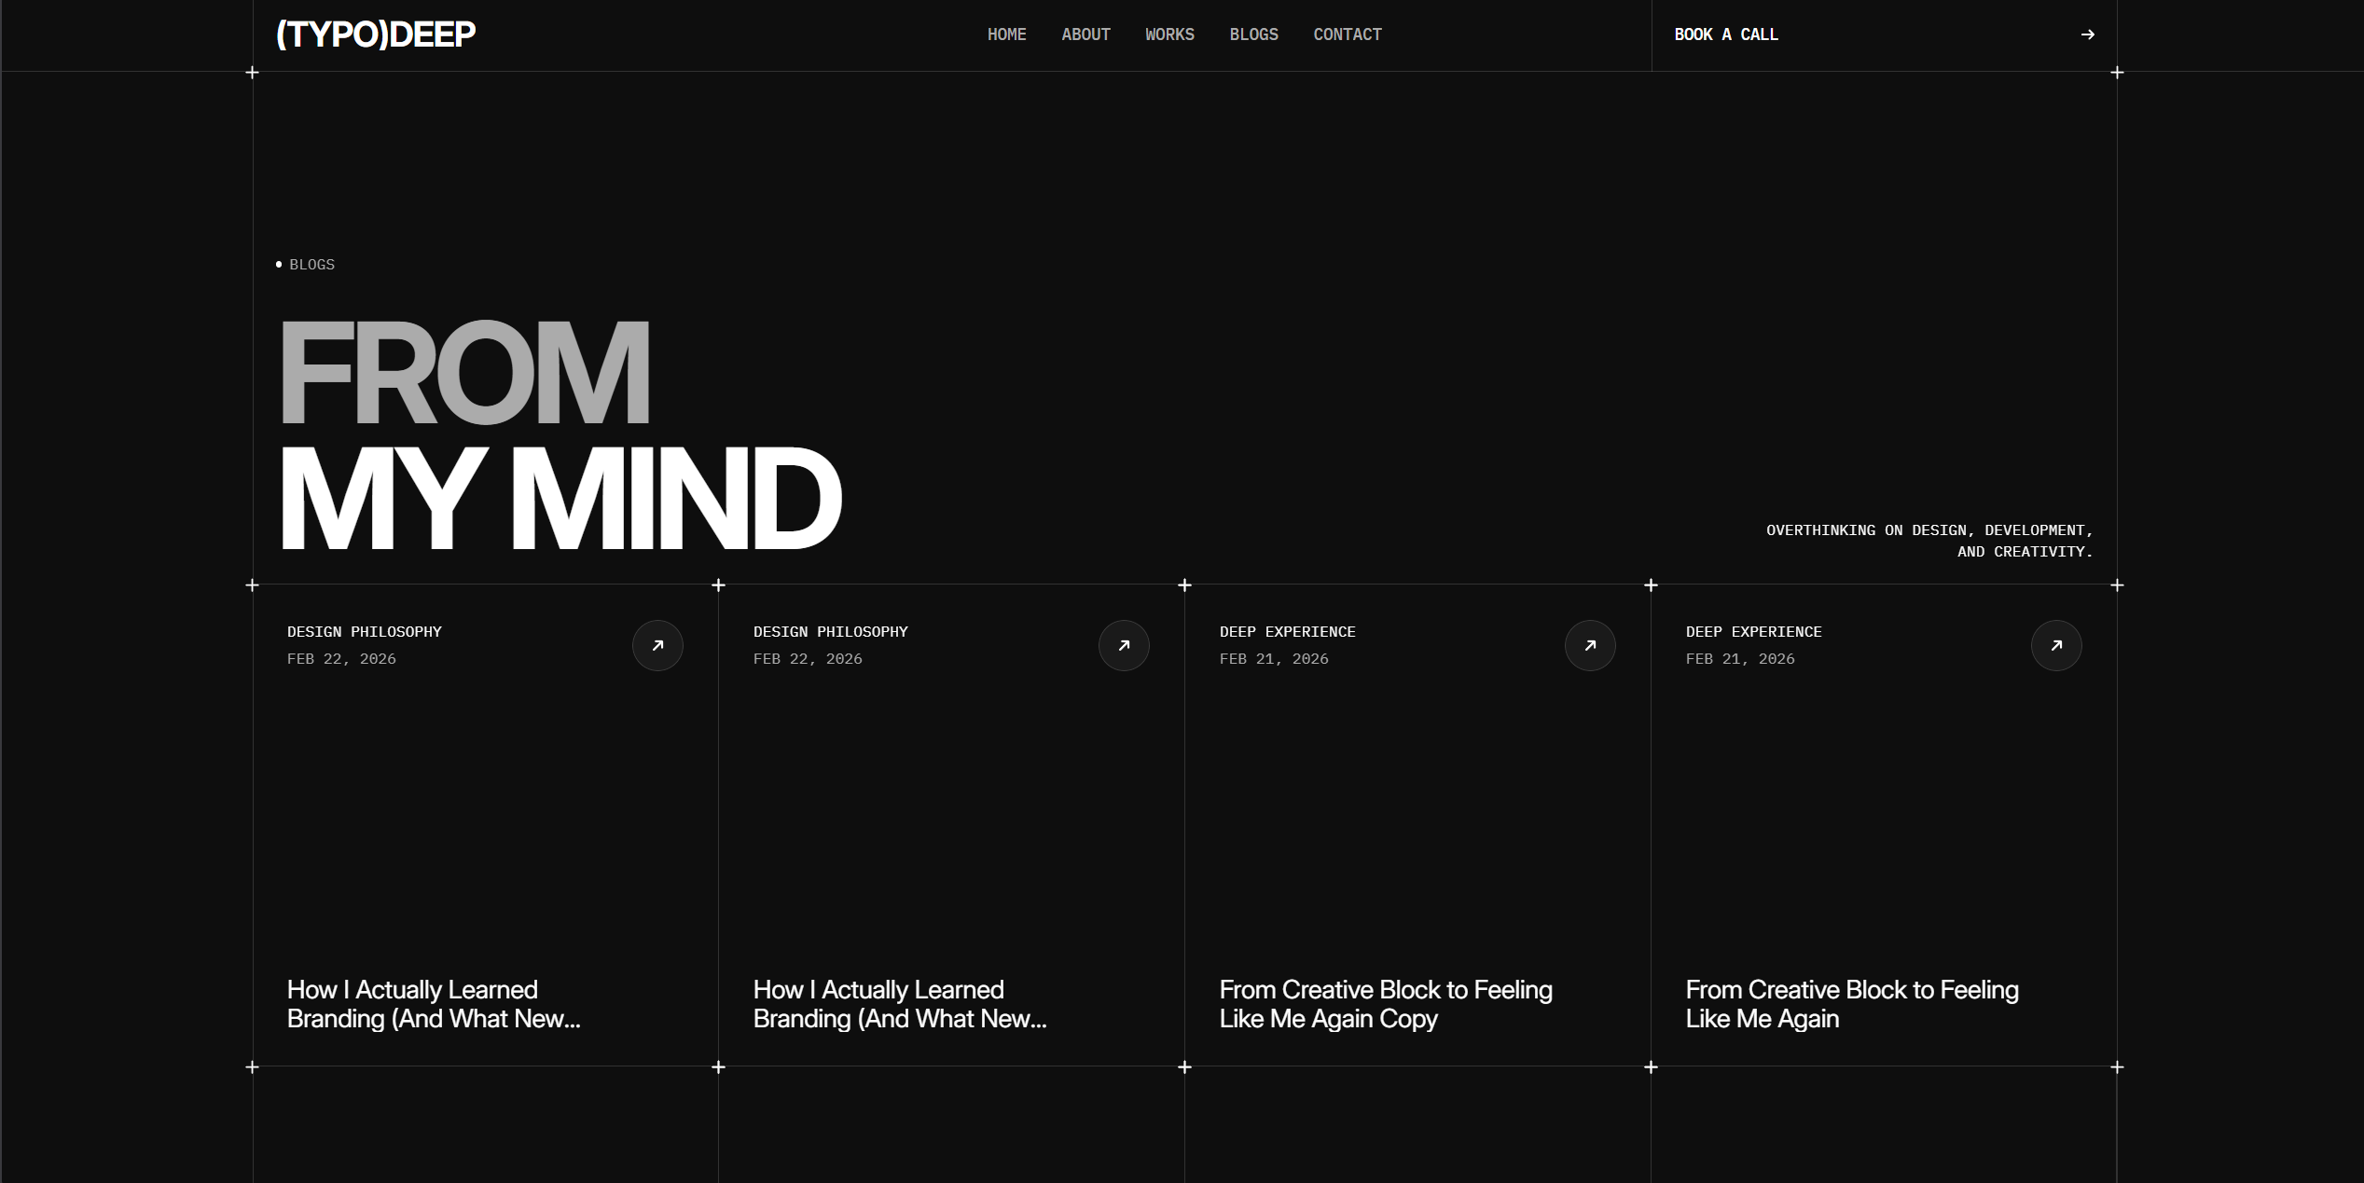
Task: Open post 'From Creative Block to Feeling Like Me Again Copy'
Action: [1386, 1004]
